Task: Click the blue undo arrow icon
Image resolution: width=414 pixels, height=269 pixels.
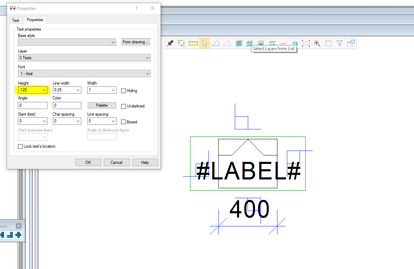Action: pos(295,43)
